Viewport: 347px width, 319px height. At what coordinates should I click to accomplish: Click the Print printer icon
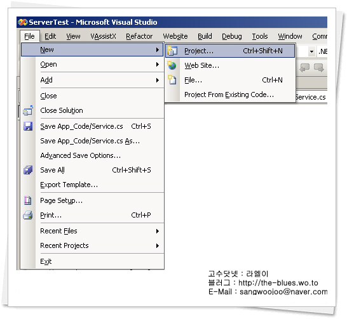(x=28, y=215)
